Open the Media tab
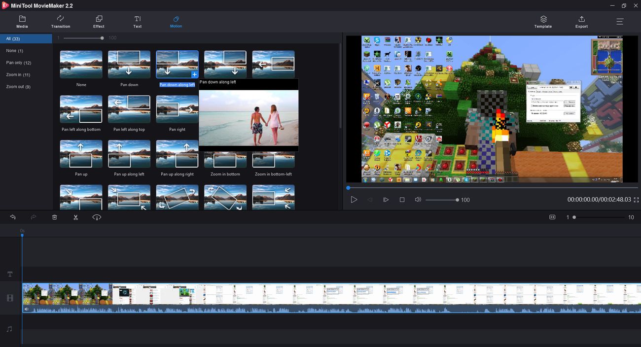The height and width of the screenshot is (347, 641). pyautogui.click(x=22, y=22)
